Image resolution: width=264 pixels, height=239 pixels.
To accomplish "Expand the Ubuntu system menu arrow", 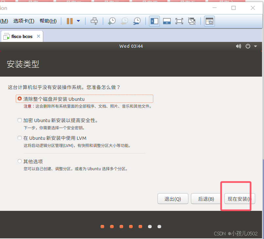I will click(255, 46).
